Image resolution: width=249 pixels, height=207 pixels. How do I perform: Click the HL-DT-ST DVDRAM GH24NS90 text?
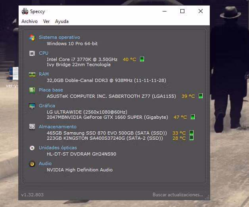click(x=81, y=154)
